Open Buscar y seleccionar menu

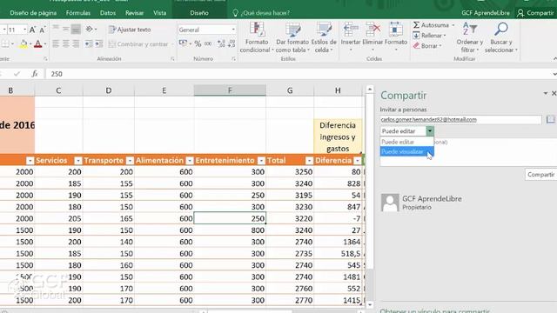[501, 37]
